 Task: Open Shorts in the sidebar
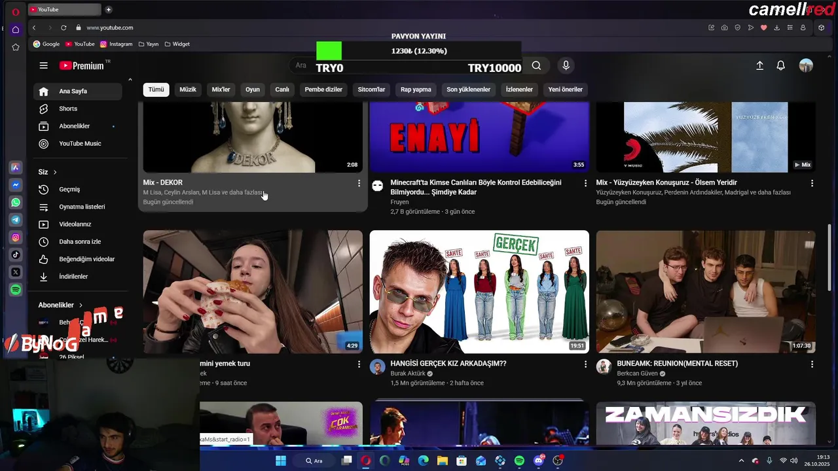tap(77, 109)
